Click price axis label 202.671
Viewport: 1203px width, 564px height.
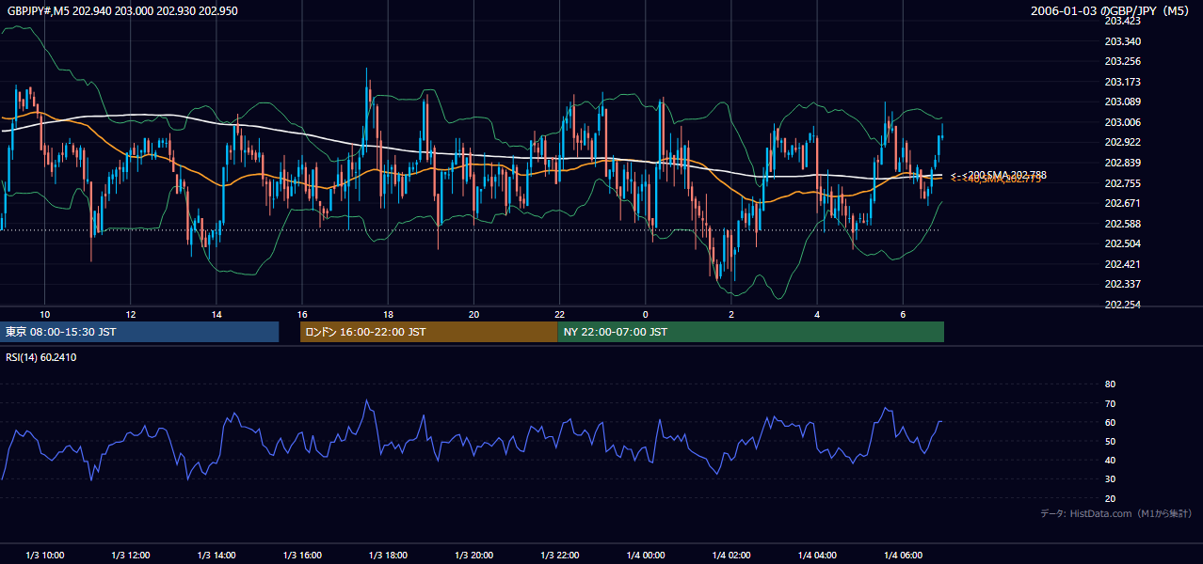[x=1123, y=203]
